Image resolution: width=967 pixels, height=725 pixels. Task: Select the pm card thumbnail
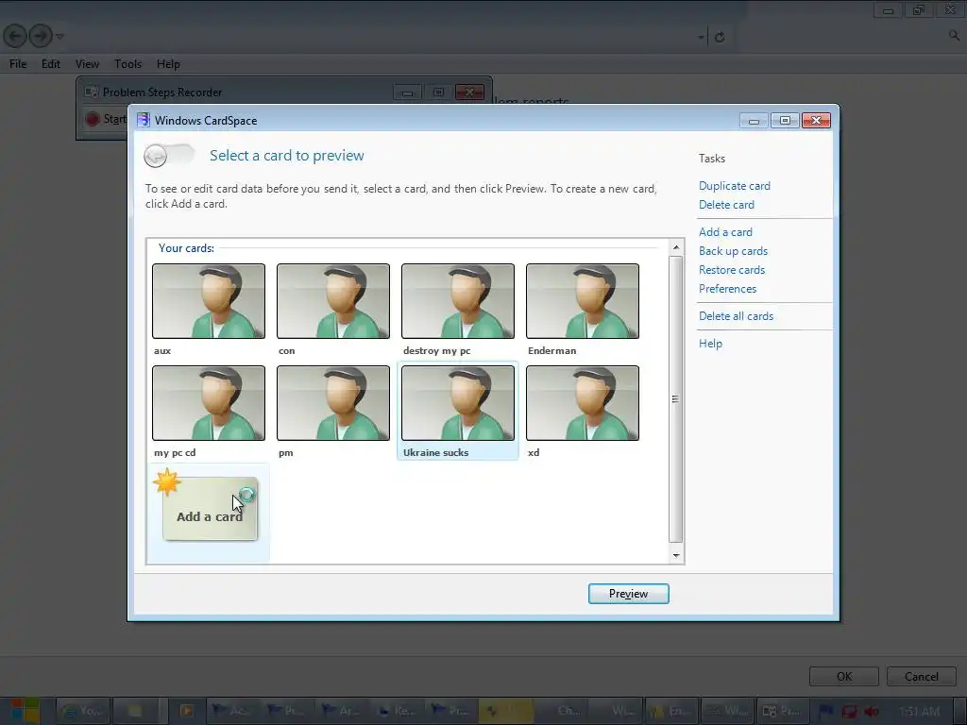tap(333, 403)
